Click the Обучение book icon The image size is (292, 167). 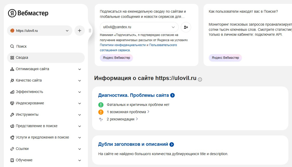click(12, 160)
